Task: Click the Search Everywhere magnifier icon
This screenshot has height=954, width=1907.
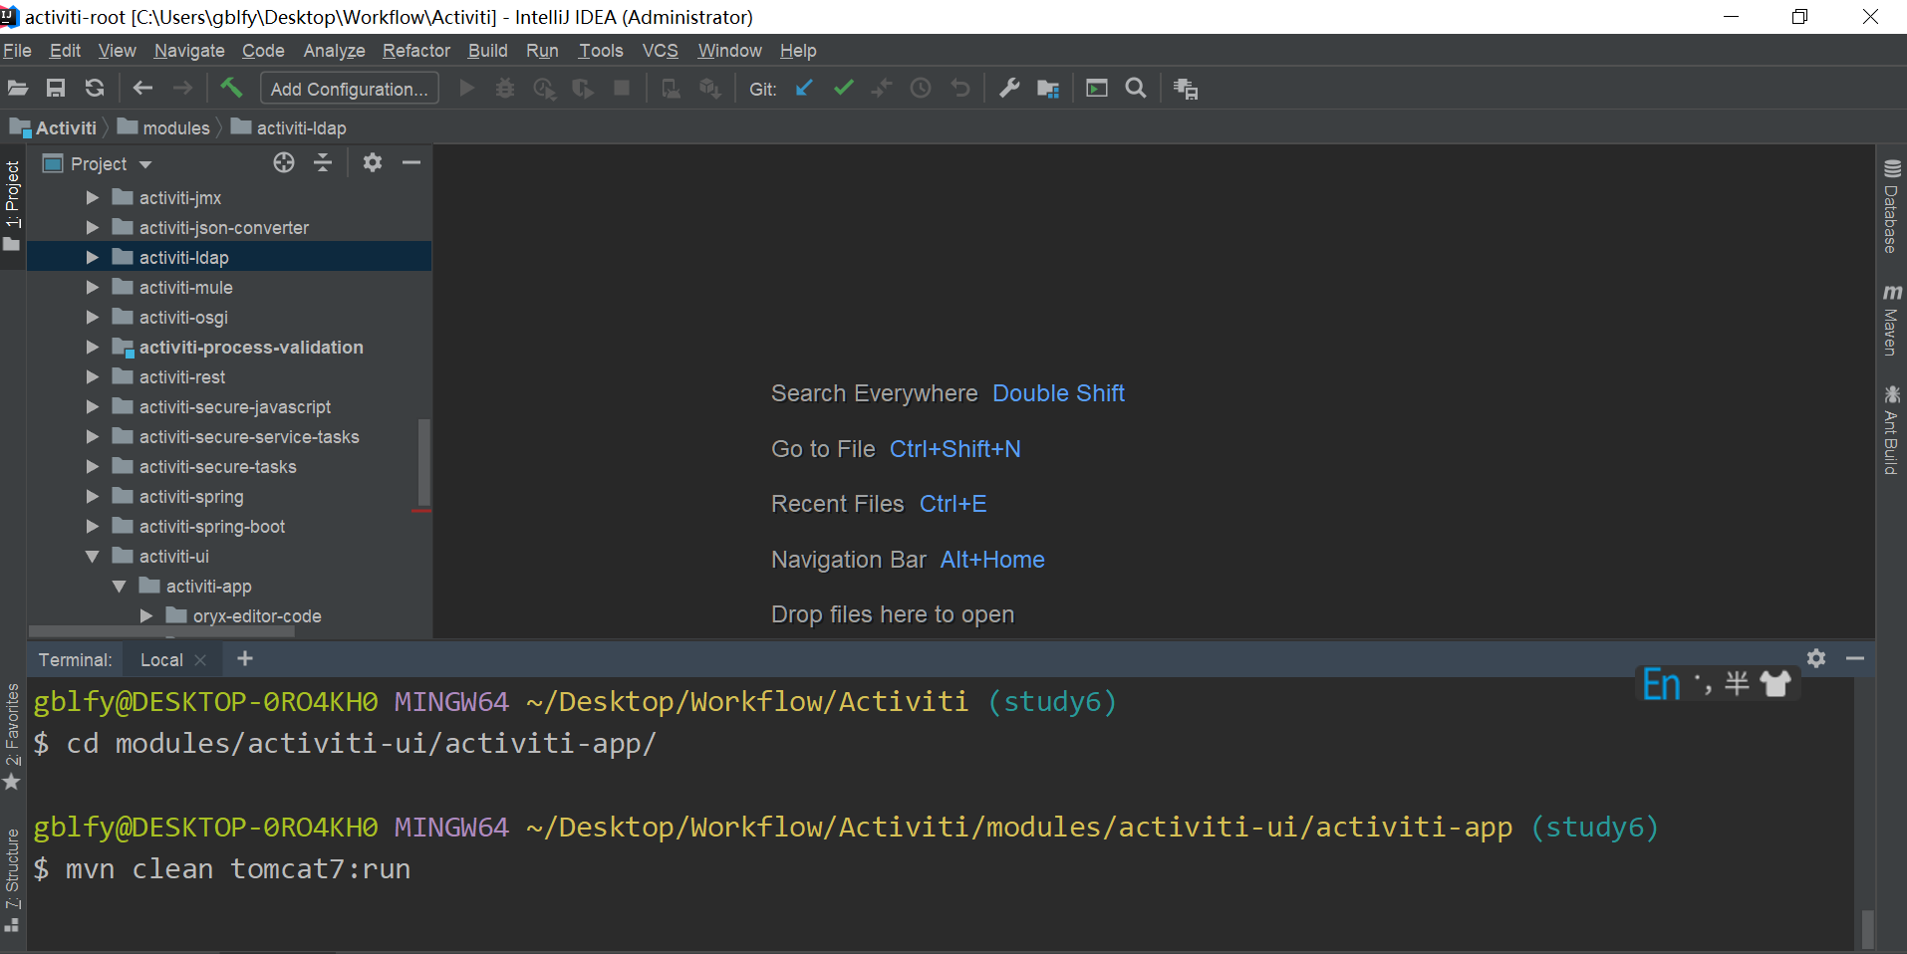Action: click(x=1136, y=89)
